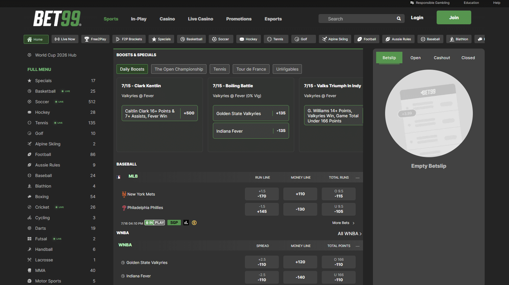This screenshot has height=285, width=509.
Task: Click the Cricket icon in the sidebar menu
Action: 29,207
